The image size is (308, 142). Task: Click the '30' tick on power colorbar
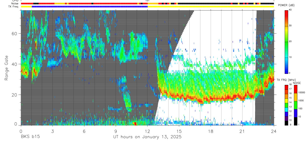pyautogui.click(x=290, y=26)
